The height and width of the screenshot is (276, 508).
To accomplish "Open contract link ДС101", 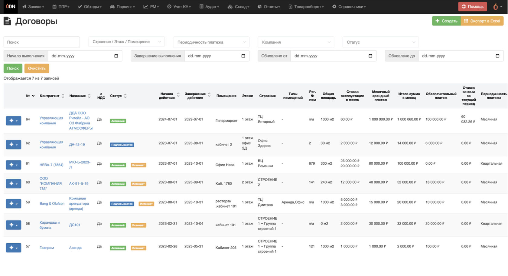I will pyautogui.click(x=75, y=225).
